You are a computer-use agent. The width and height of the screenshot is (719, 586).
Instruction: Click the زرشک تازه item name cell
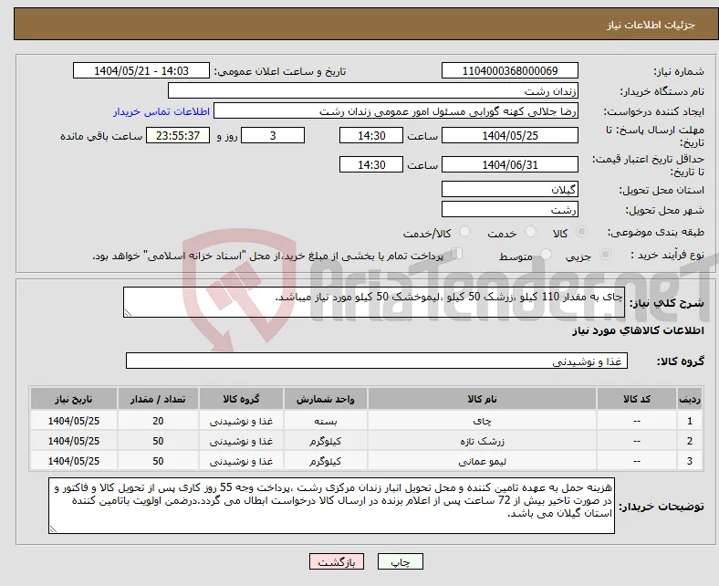tap(482, 441)
